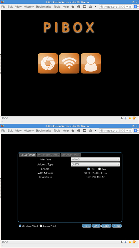Click orange notepad status icon in PIBOX logo window
Screen dimensions: 139x248
tap(134, 118)
